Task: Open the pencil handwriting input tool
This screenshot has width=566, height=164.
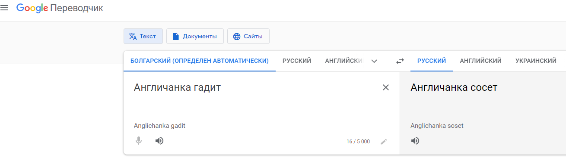Action: [x=384, y=141]
